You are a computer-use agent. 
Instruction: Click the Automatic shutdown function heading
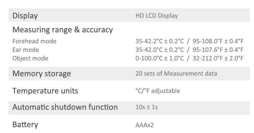[x=65, y=107]
